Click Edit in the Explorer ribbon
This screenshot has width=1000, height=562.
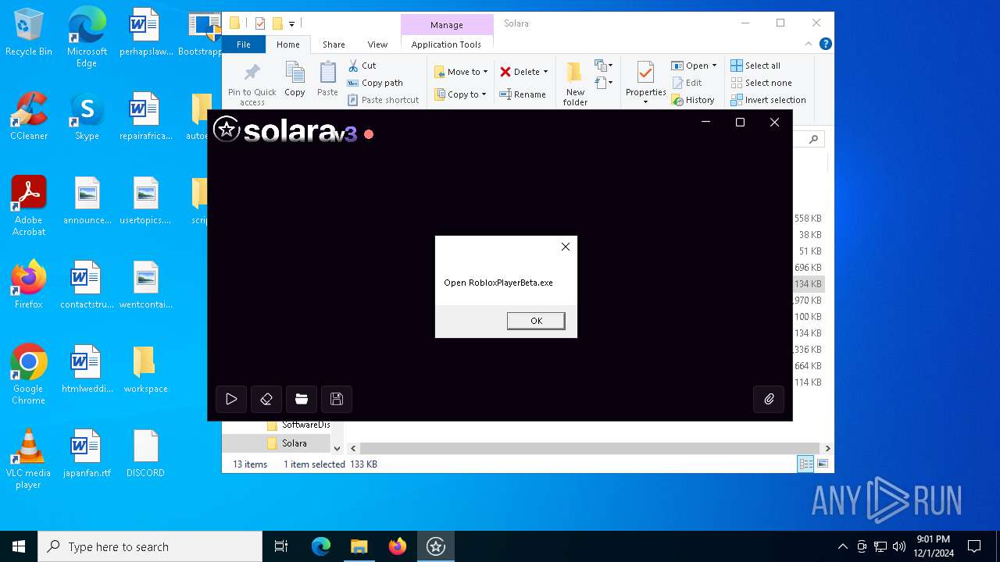tap(687, 83)
